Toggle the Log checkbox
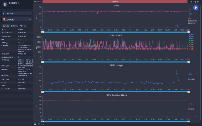The height and width of the screenshot is (126, 202). [x=39, y=124]
